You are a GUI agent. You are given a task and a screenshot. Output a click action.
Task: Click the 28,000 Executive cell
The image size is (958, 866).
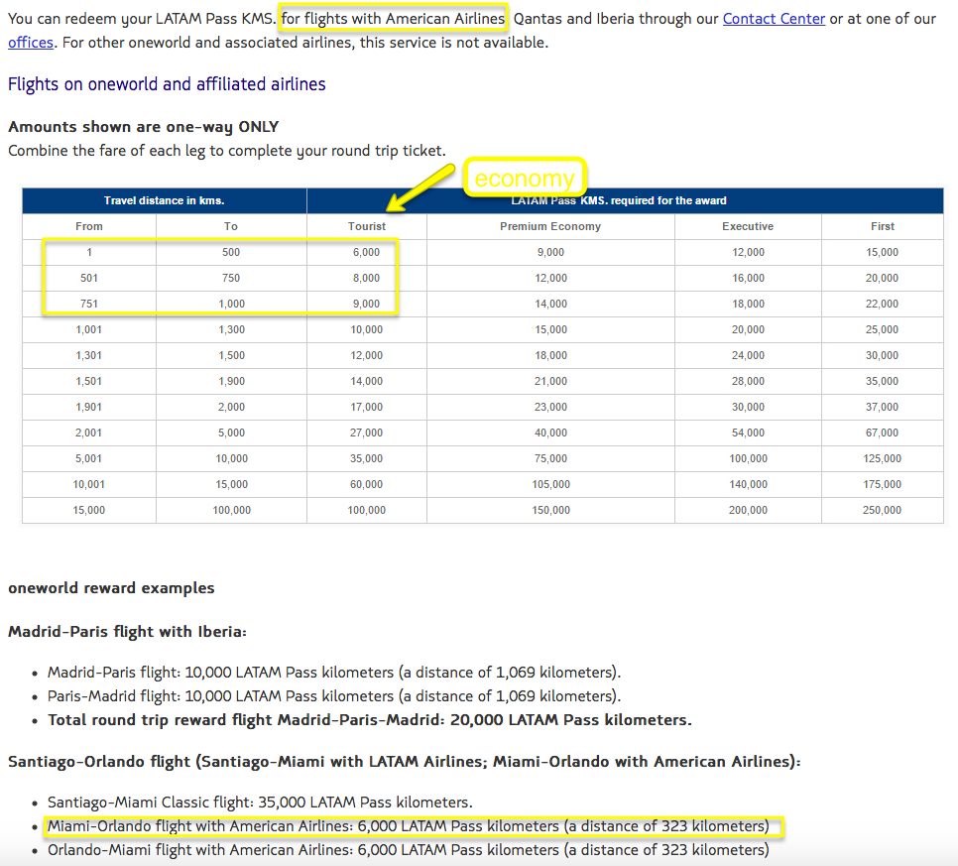click(x=748, y=381)
